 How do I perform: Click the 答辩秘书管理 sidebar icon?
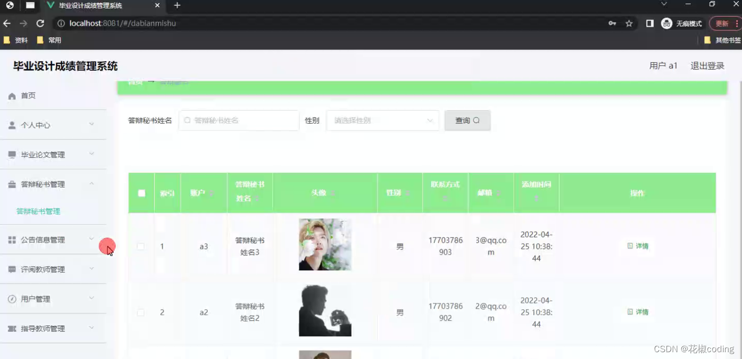click(12, 184)
